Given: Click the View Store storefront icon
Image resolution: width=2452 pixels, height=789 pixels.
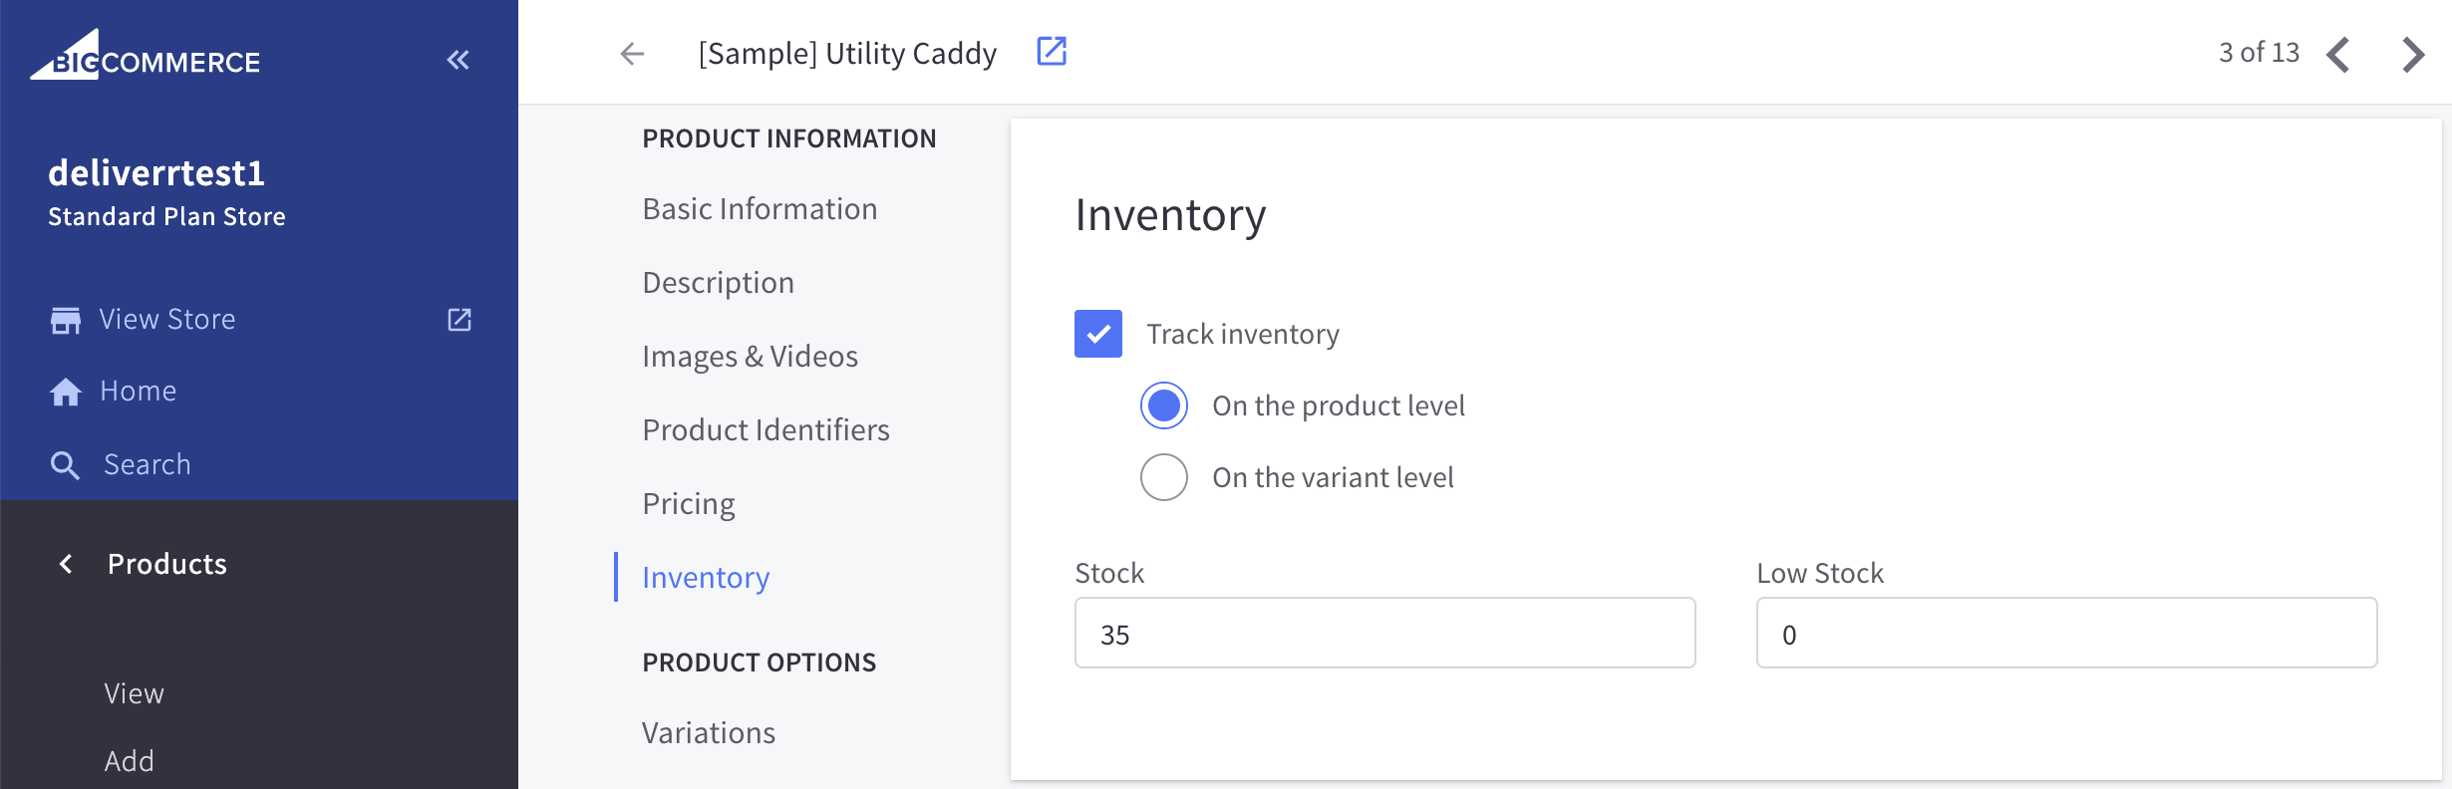Looking at the screenshot, I should (x=66, y=320).
